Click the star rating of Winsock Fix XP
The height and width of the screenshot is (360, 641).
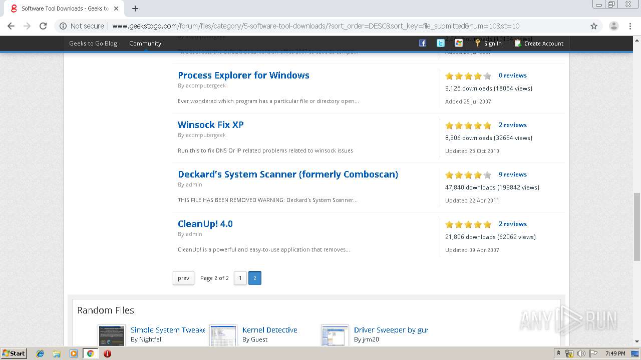[468, 125]
